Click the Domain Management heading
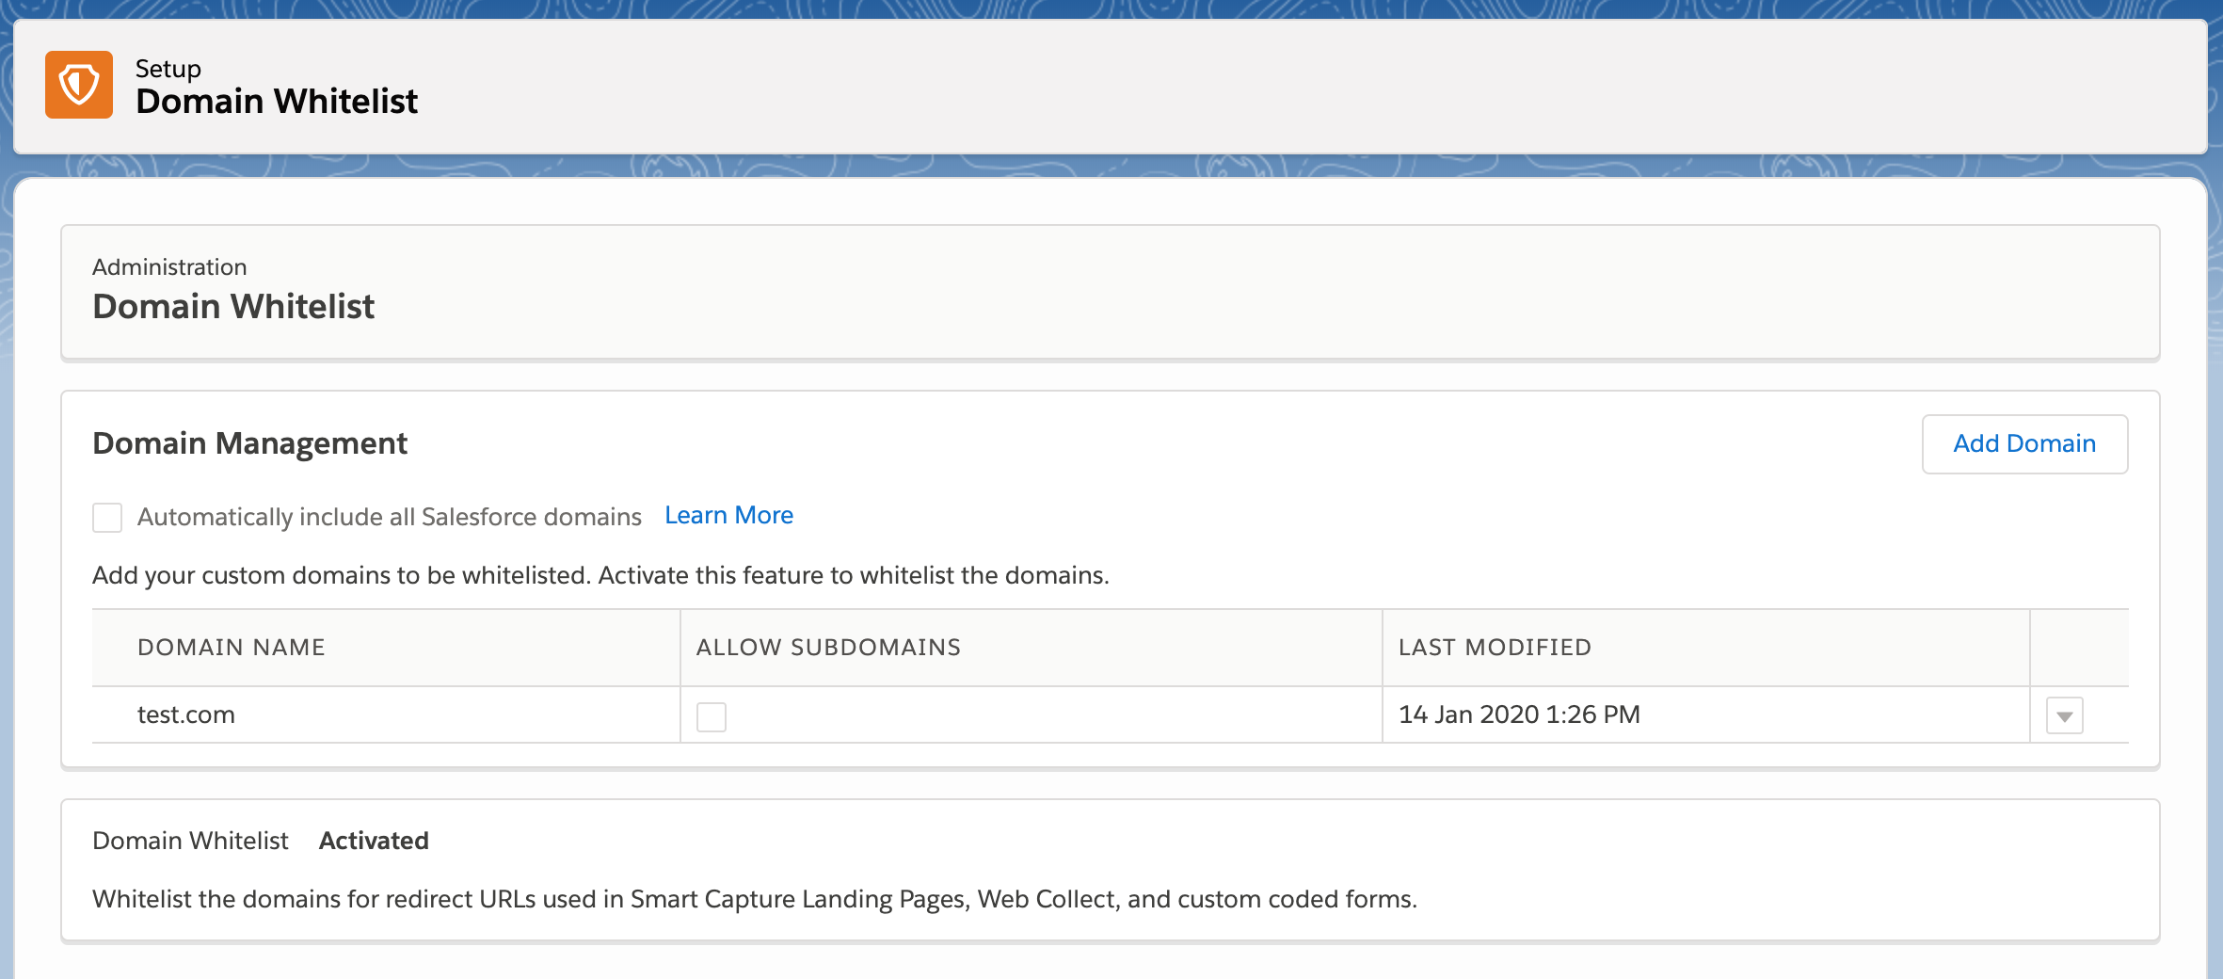Image resolution: width=2223 pixels, height=979 pixels. (249, 443)
